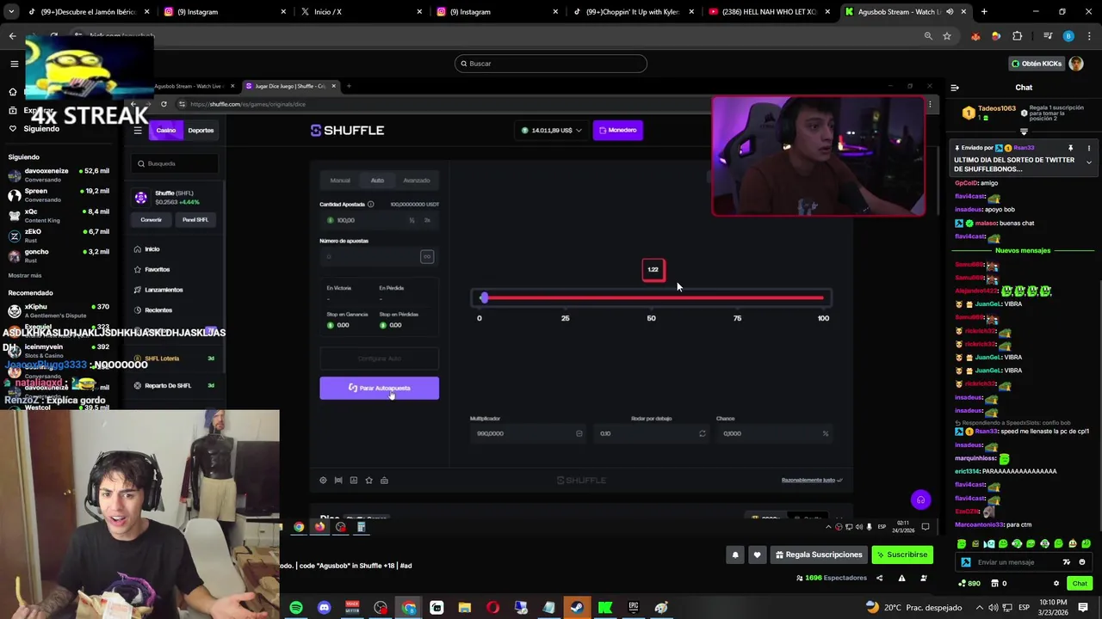Open the balance dropdown showing 14.011,89 US$
Viewport: 1102px width, 619px height.
click(552, 131)
